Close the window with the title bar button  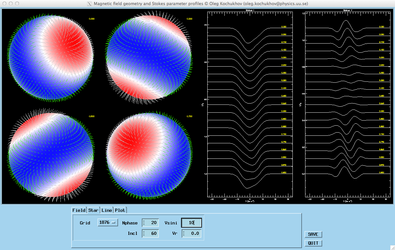click(x=4, y=3)
